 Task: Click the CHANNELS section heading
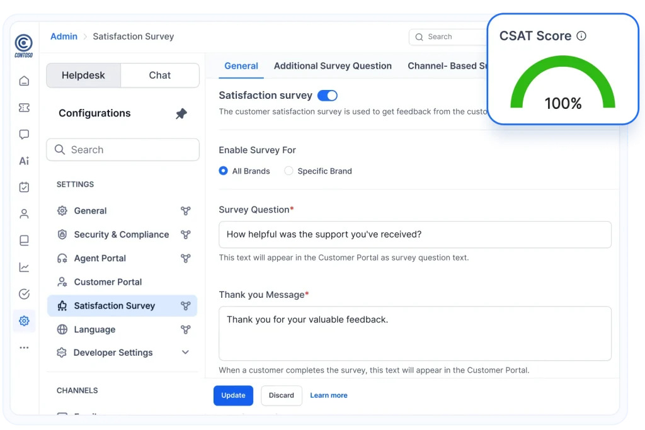pyautogui.click(x=77, y=390)
